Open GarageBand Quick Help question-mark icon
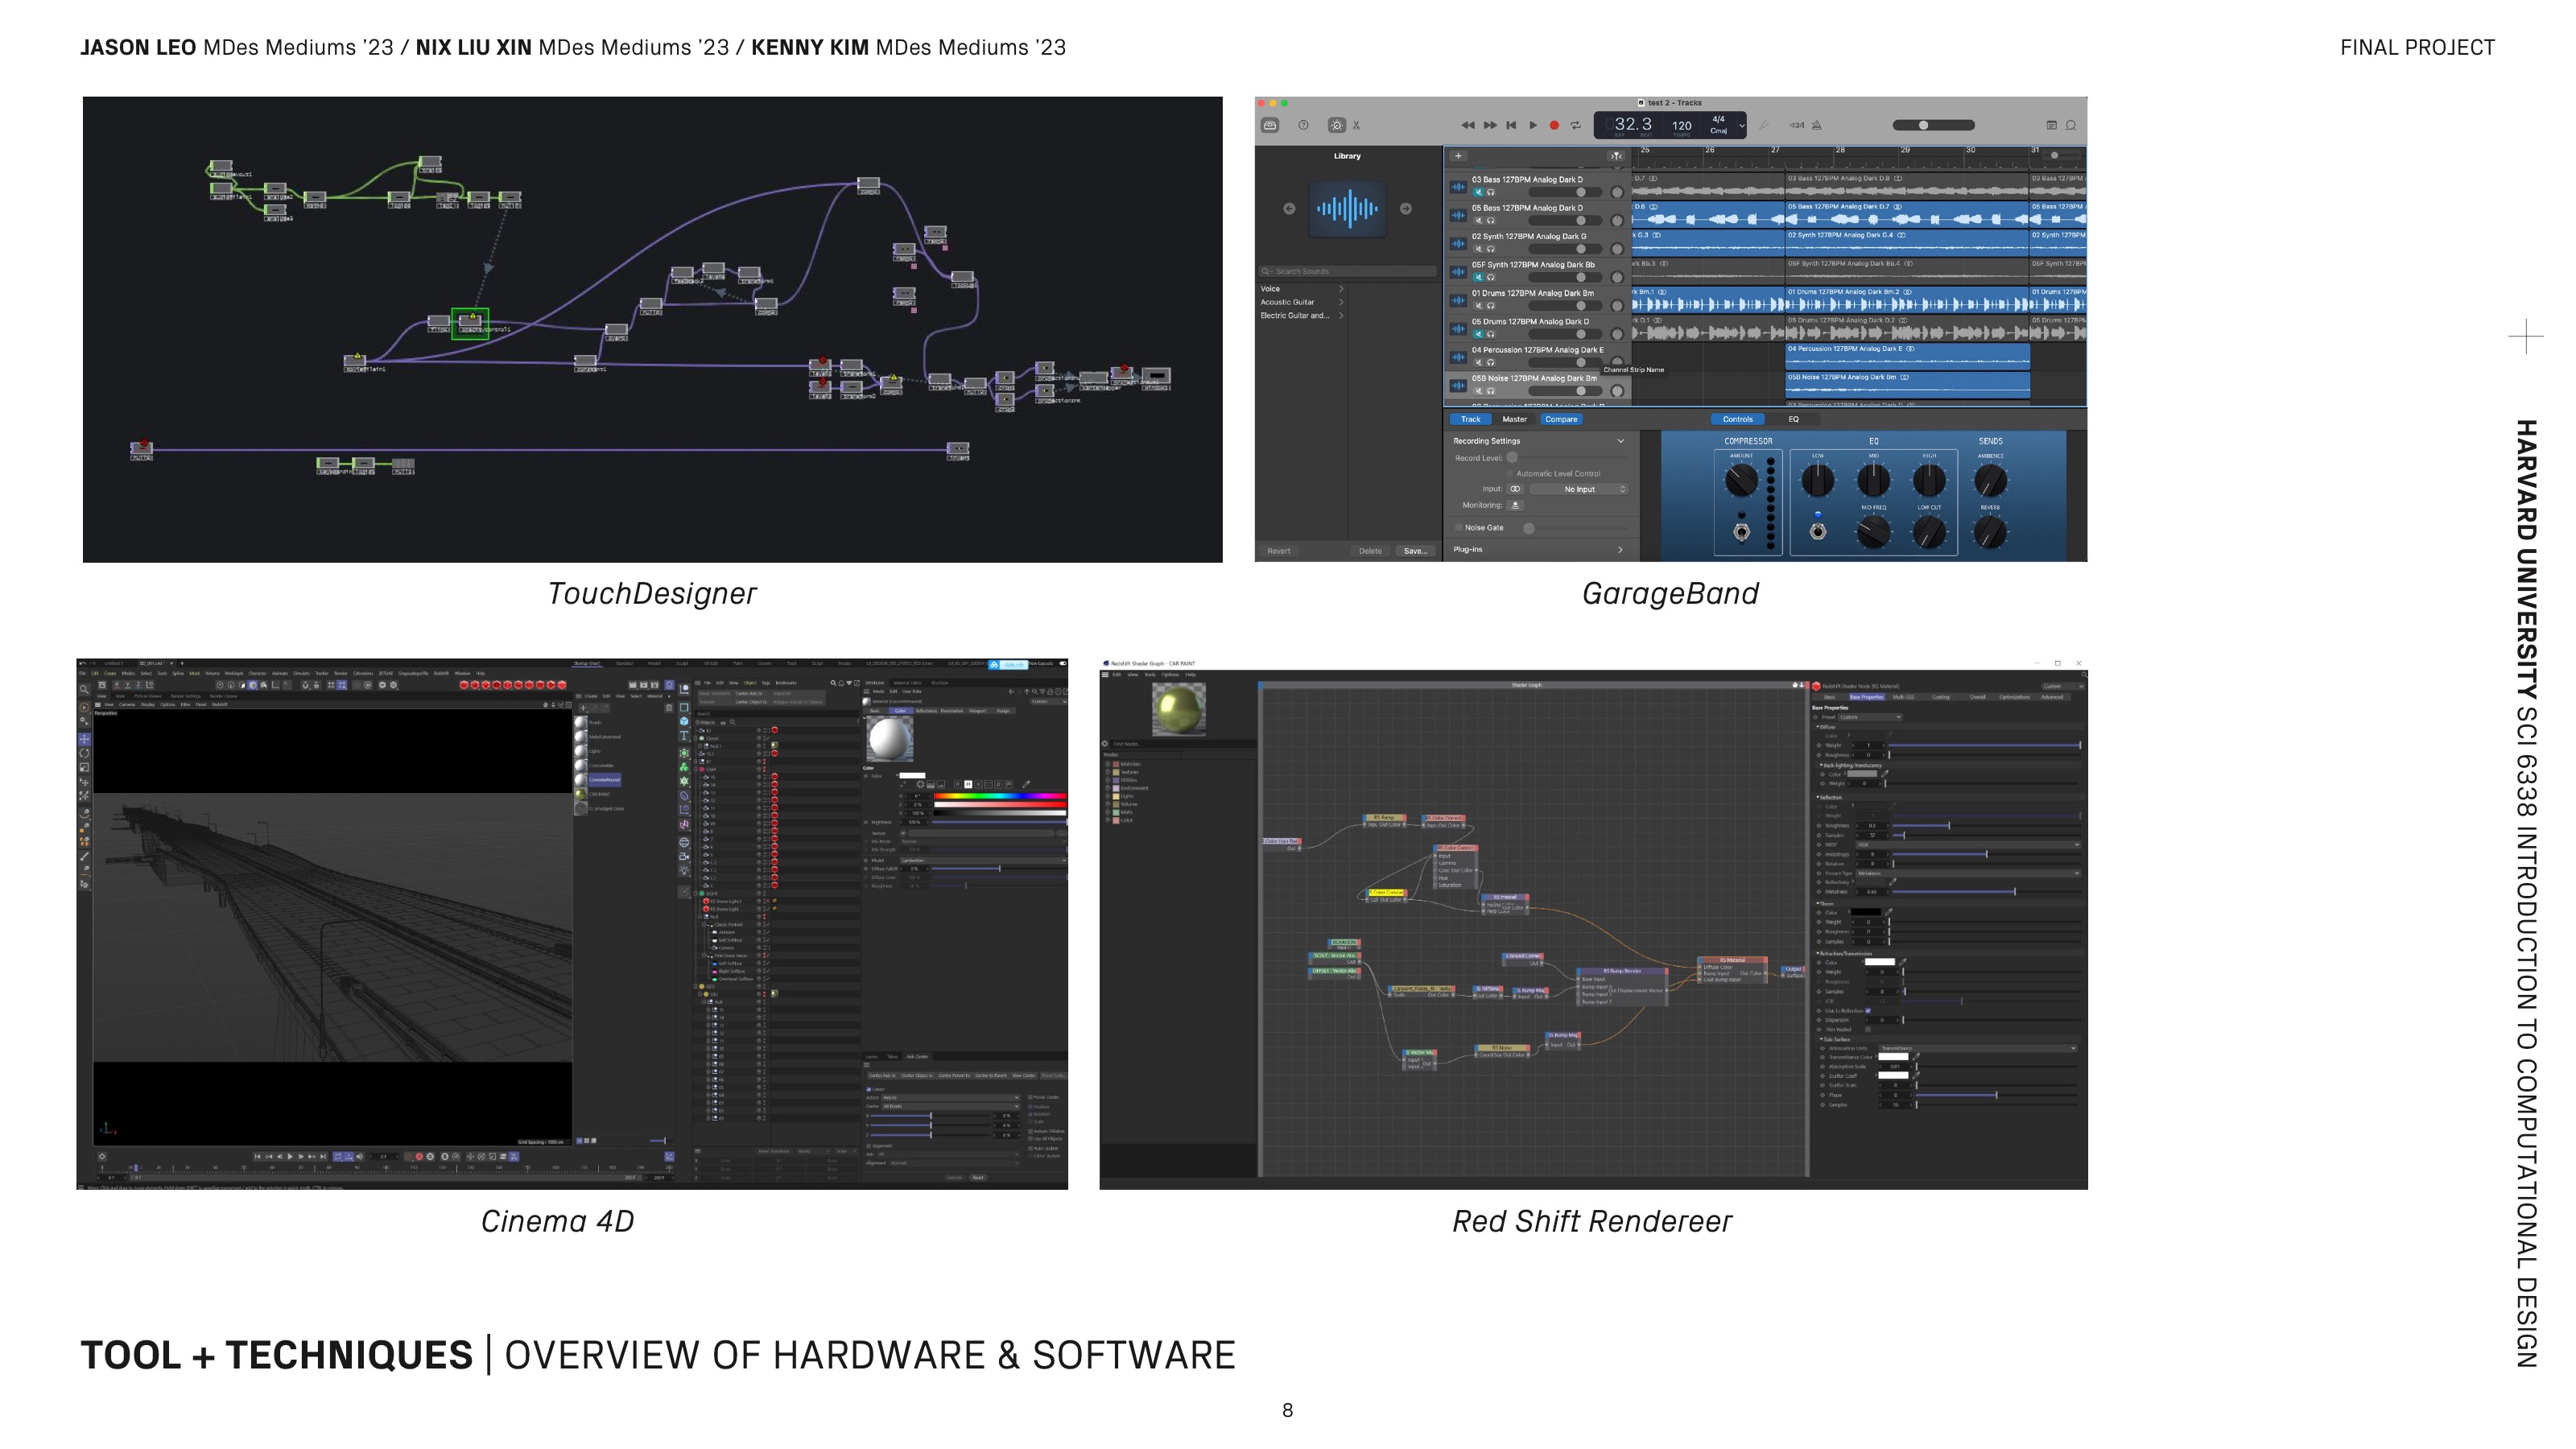Screen dimensions: 2576x1449 (x=1303, y=125)
